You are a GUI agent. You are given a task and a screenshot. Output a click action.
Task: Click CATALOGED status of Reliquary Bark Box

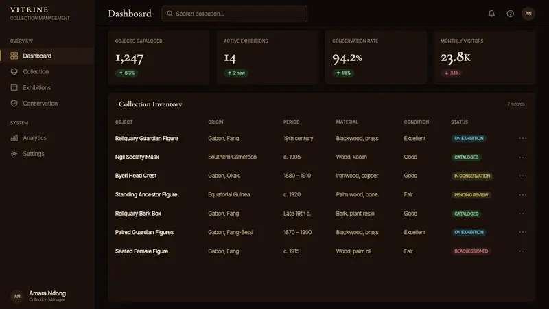(467, 214)
